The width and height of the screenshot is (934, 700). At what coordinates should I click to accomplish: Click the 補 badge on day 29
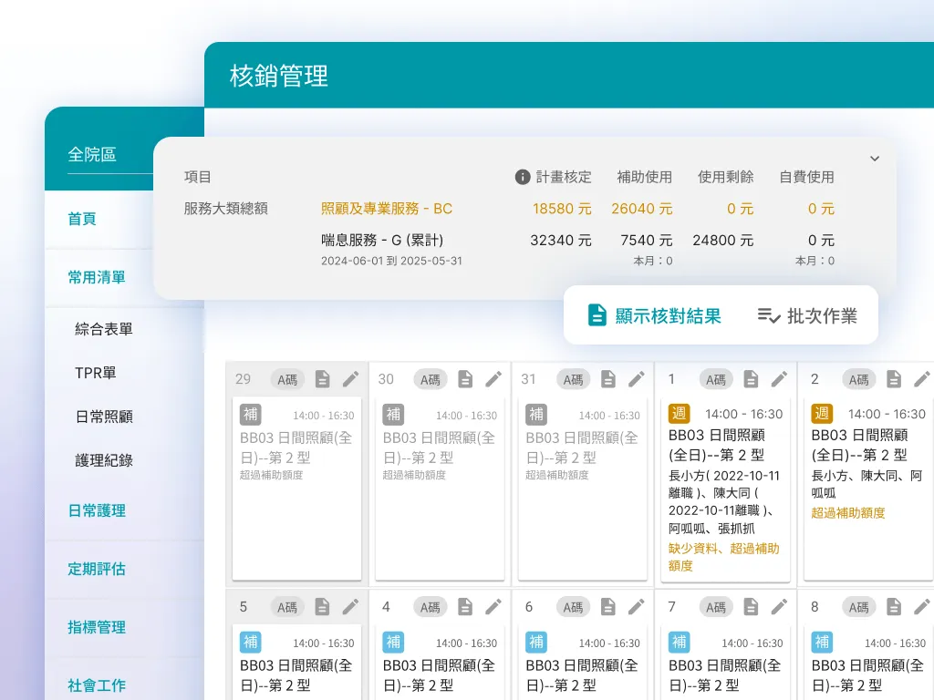(x=251, y=414)
